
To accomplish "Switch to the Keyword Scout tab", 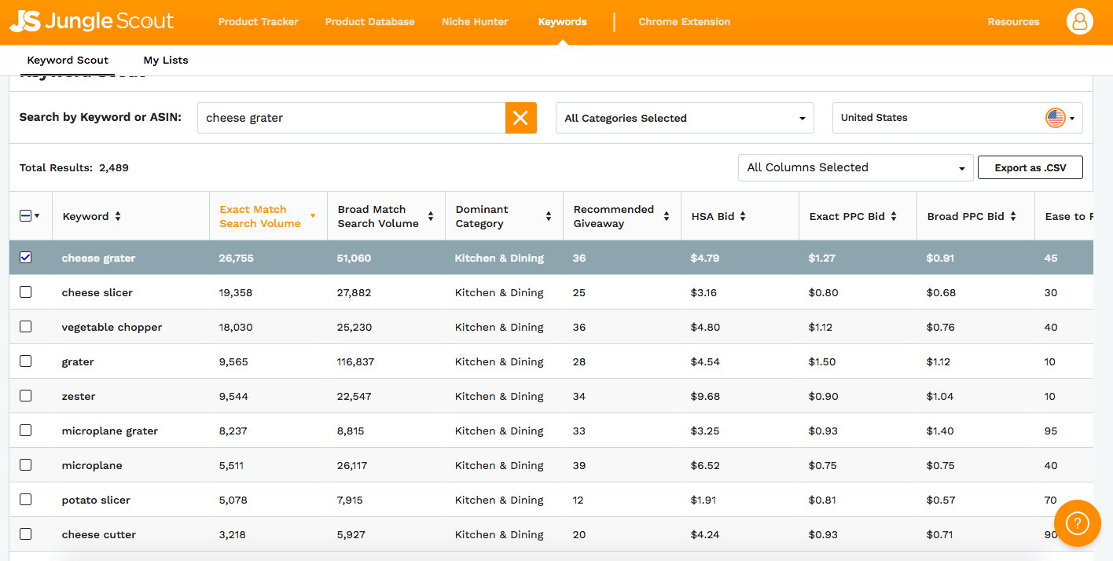I will pyautogui.click(x=68, y=60).
